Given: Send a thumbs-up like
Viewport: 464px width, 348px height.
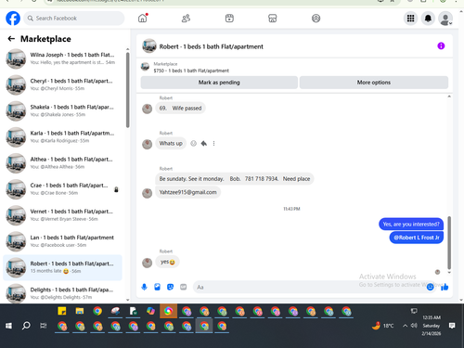Looking at the screenshot, I should point(445,287).
